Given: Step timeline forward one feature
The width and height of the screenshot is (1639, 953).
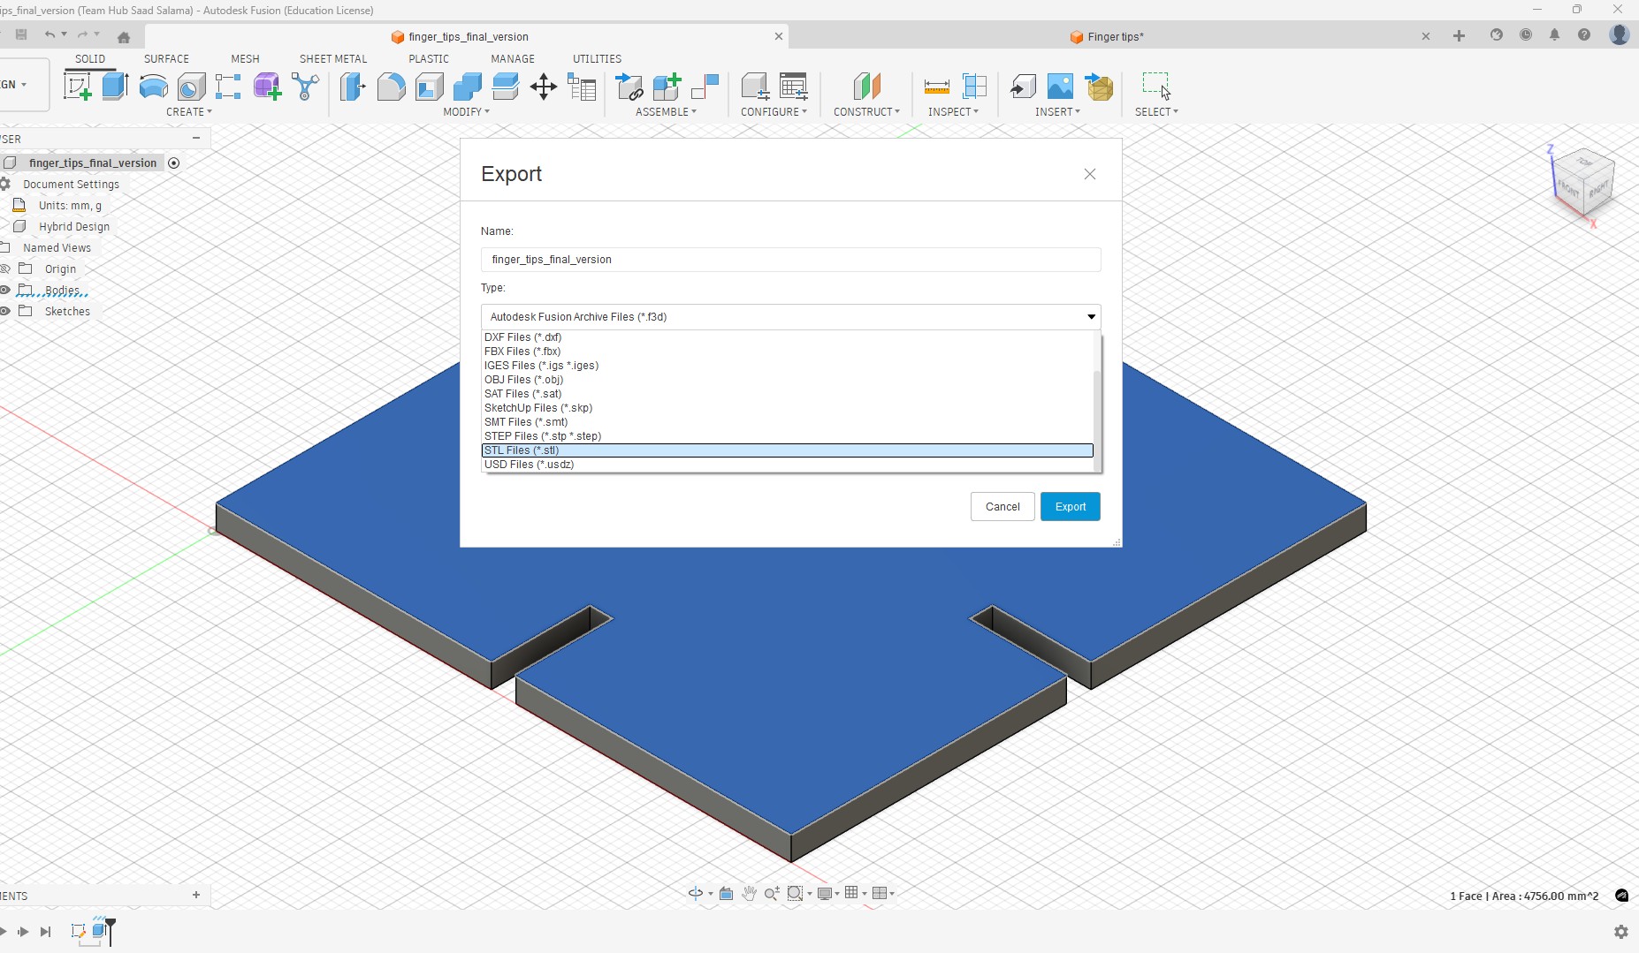Looking at the screenshot, I should coord(23,931).
